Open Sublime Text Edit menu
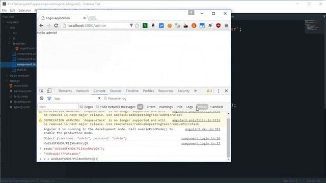This screenshot has height=183, width=326. pyautogui.click(x=12, y=10)
